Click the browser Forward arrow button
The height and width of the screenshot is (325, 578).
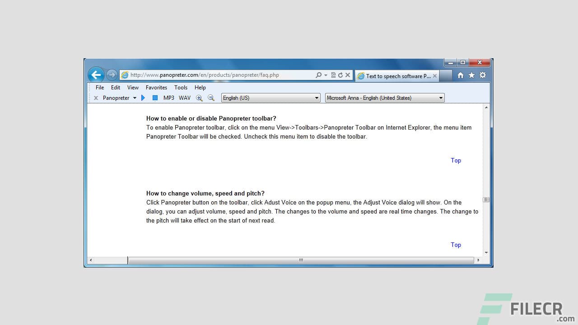pos(112,75)
